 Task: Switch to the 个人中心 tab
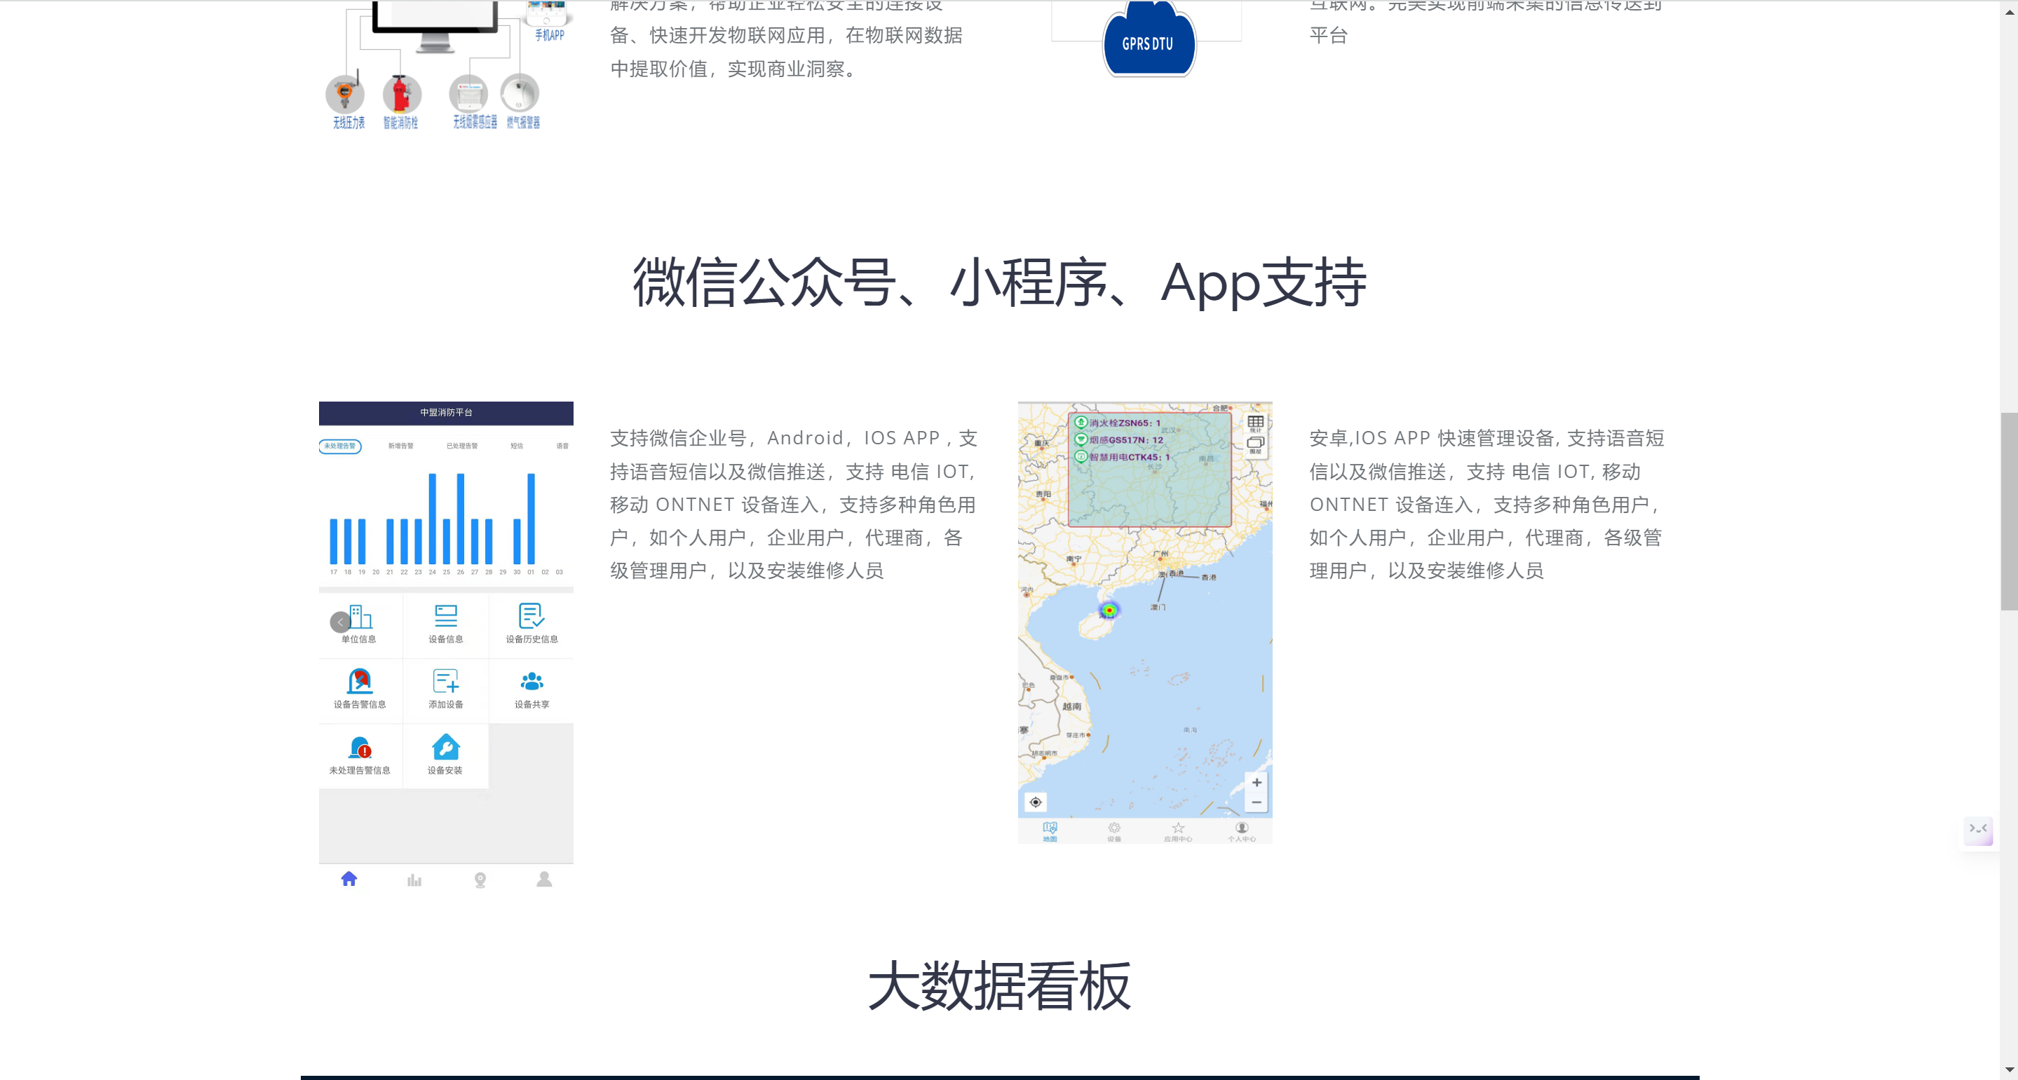pyautogui.click(x=1242, y=832)
